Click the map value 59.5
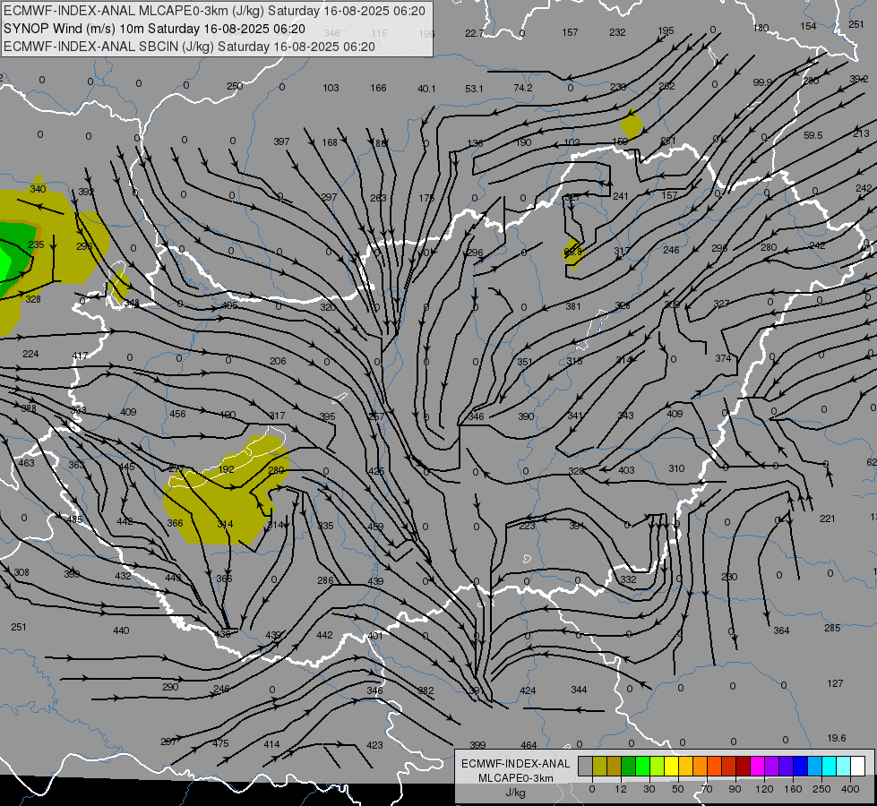The image size is (877, 806). [x=813, y=135]
